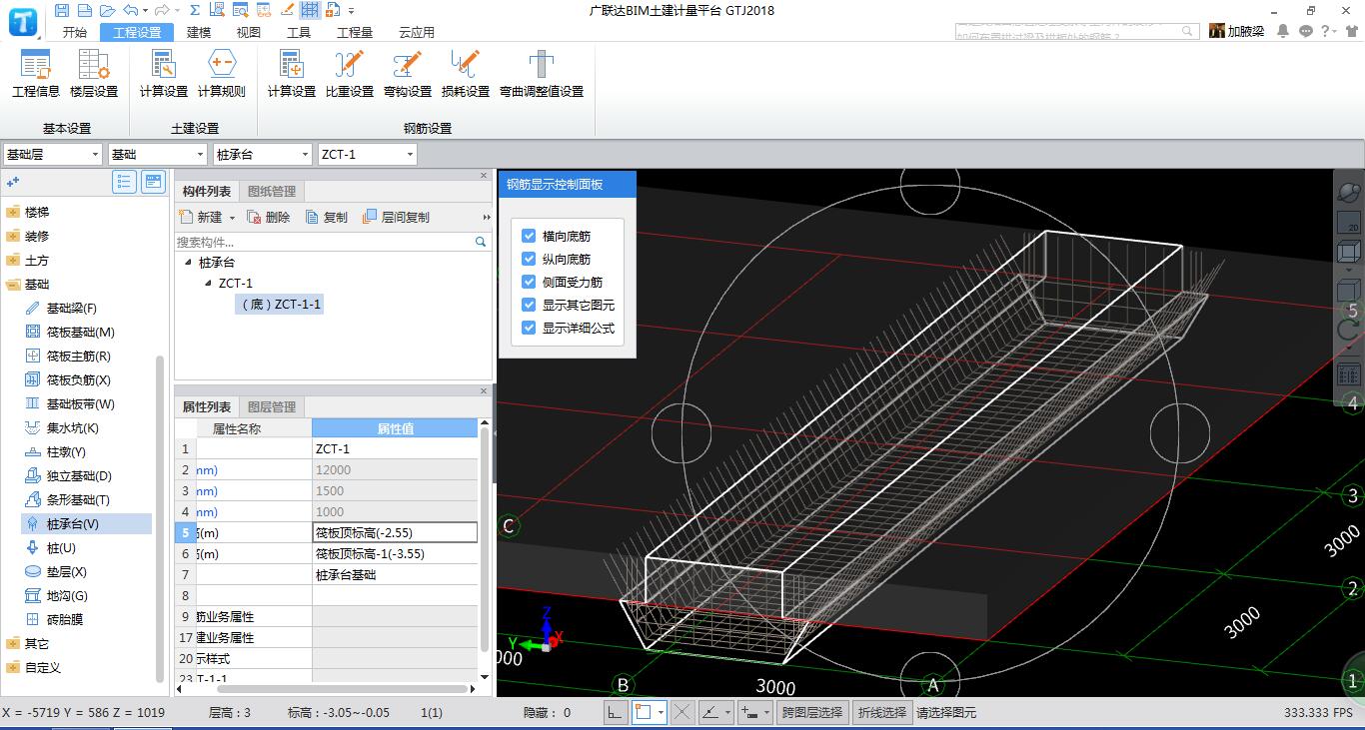Open the angle snap dropdown in status bar

tap(726, 712)
